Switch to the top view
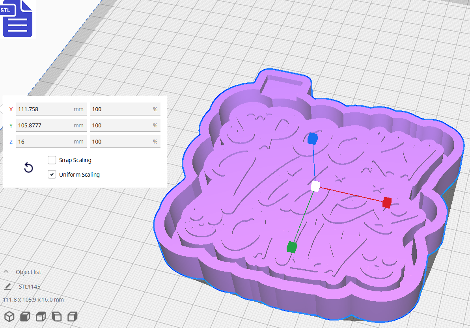The image size is (470, 328). [40, 316]
